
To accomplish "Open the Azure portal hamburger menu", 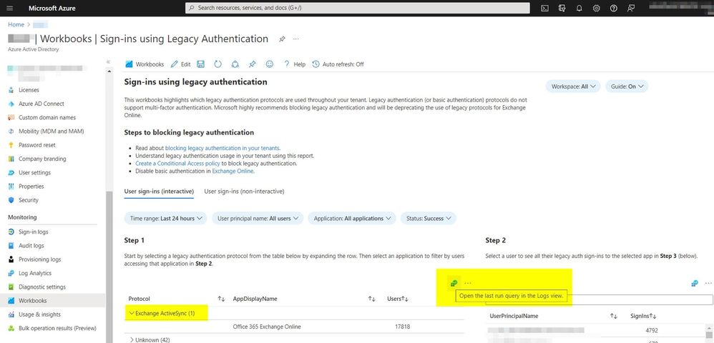I will [x=11, y=8].
